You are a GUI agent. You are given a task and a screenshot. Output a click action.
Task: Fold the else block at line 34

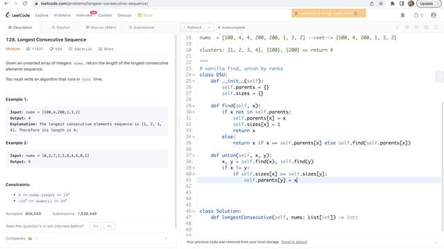(x=194, y=137)
